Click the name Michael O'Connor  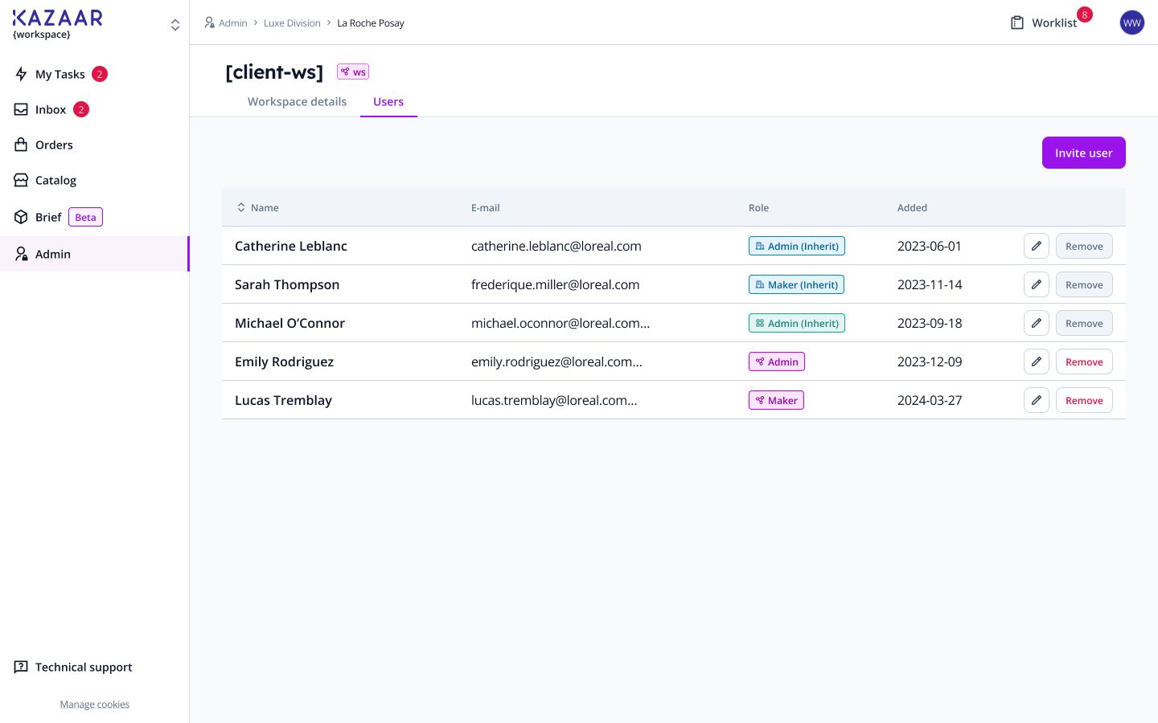289,323
